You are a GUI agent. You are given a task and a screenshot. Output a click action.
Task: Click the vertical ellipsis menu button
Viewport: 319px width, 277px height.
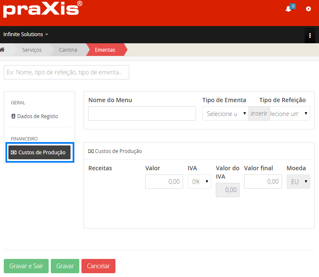click(x=310, y=35)
